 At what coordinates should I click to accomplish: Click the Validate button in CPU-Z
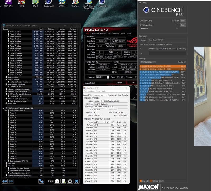[x=118, y=82]
